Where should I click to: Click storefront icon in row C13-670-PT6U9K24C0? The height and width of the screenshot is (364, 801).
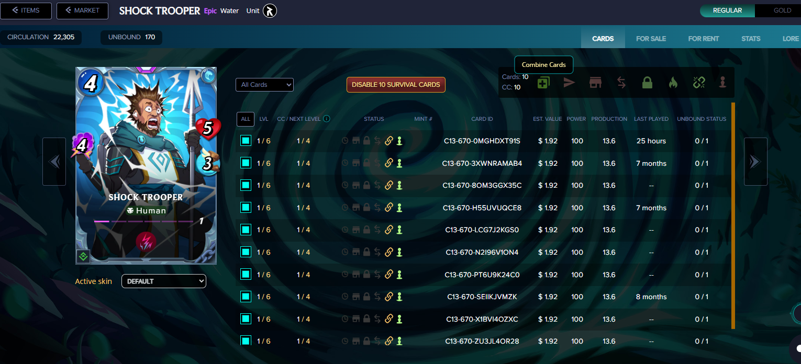tap(356, 275)
